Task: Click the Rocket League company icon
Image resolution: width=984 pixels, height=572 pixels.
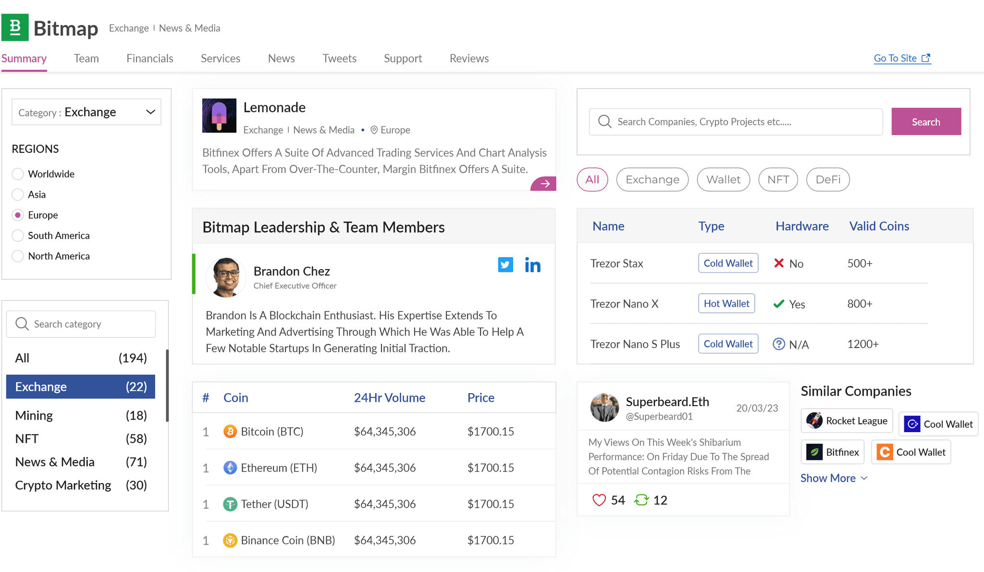Action: click(814, 421)
